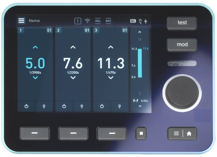217x157 pixels.
Task: Tap the CELL indicator icon
Action: pyautogui.click(x=98, y=21)
